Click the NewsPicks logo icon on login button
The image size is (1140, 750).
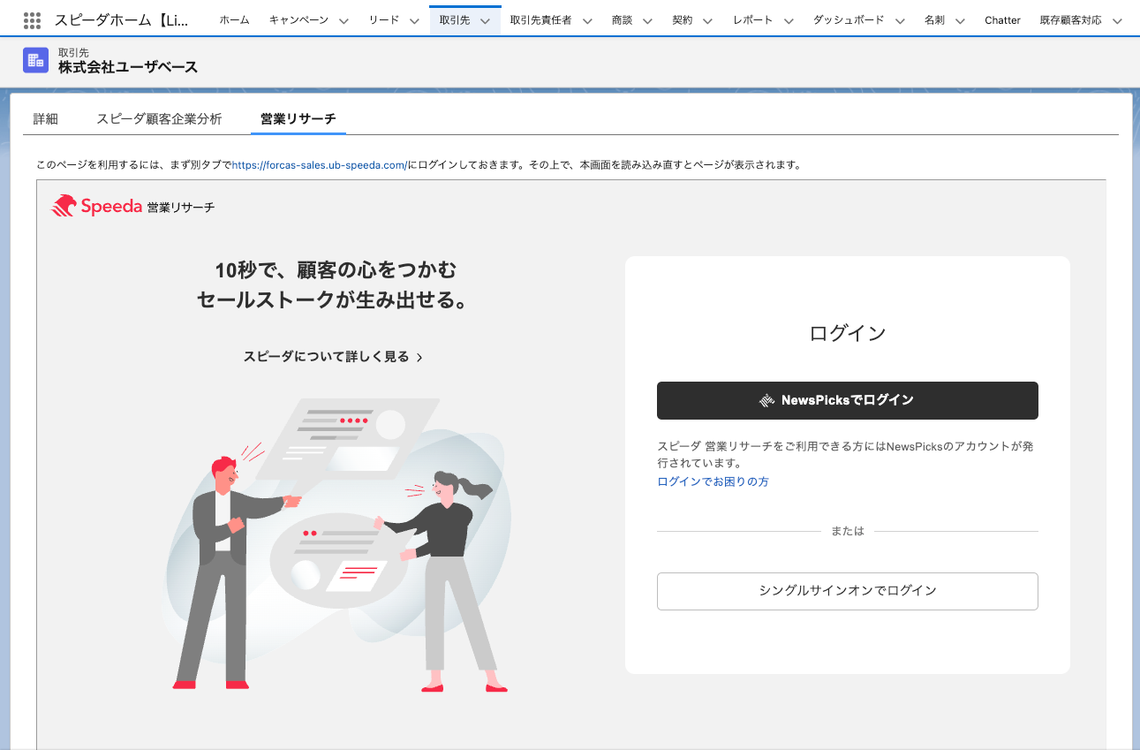tap(767, 400)
